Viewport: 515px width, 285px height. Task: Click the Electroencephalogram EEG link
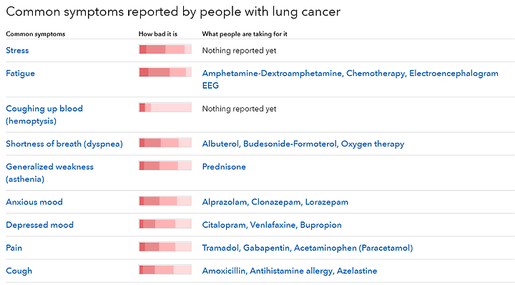click(350, 79)
